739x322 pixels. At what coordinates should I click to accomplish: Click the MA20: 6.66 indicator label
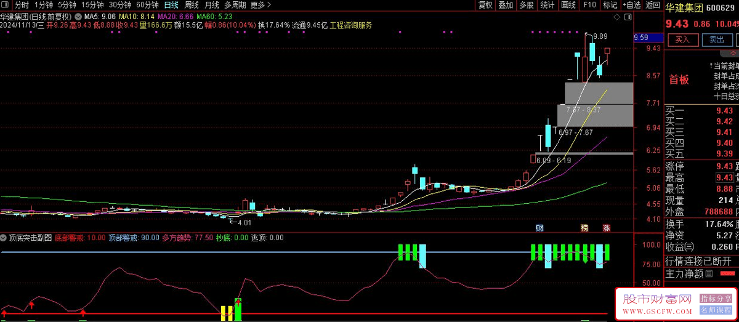click(x=176, y=16)
